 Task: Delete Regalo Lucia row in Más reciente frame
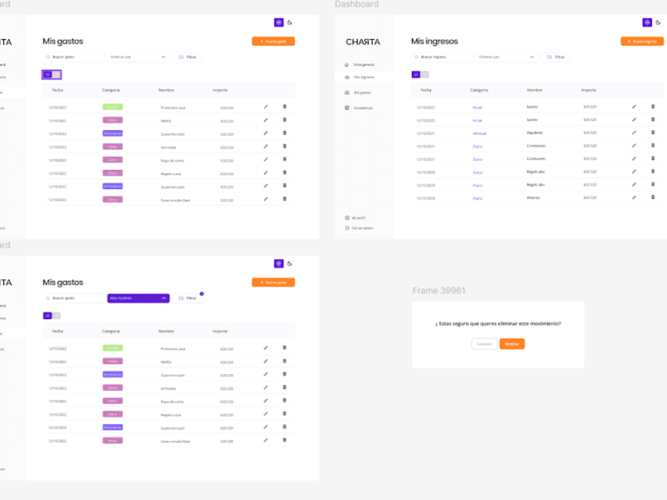pos(284,413)
